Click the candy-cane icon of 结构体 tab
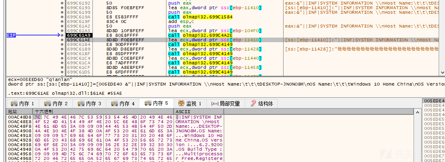Image resolution: width=445 pixels, height=162 pixels. pos(253,104)
